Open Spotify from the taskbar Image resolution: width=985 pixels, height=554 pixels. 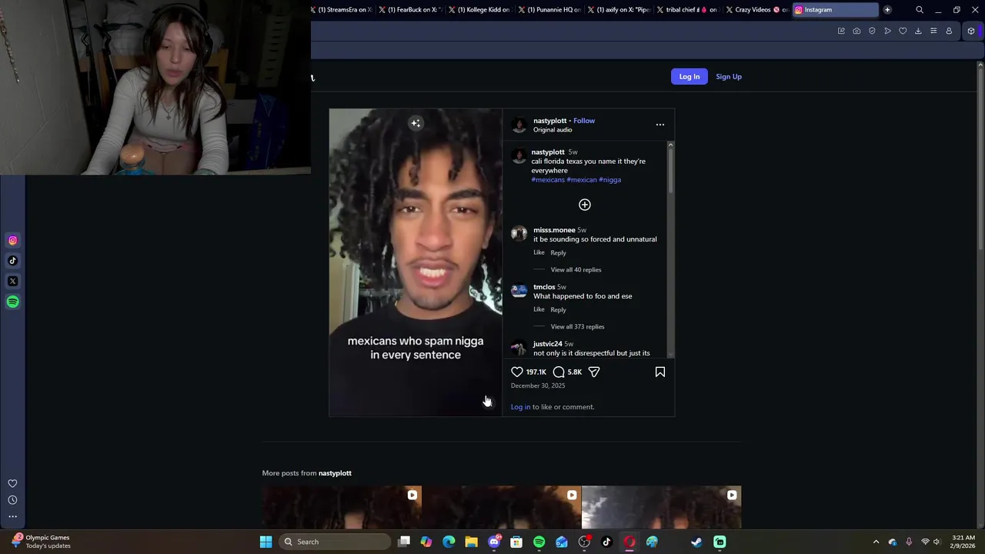[x=539, y=542]
